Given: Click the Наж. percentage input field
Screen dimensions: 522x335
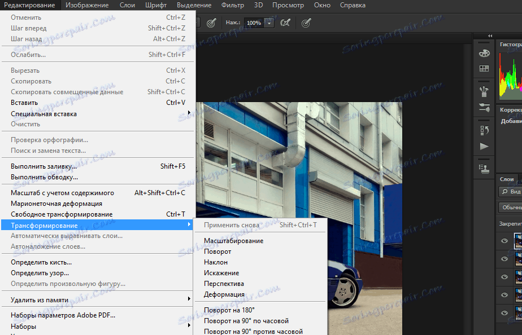Looking at the screenshot, I should (x=254, y=23).
